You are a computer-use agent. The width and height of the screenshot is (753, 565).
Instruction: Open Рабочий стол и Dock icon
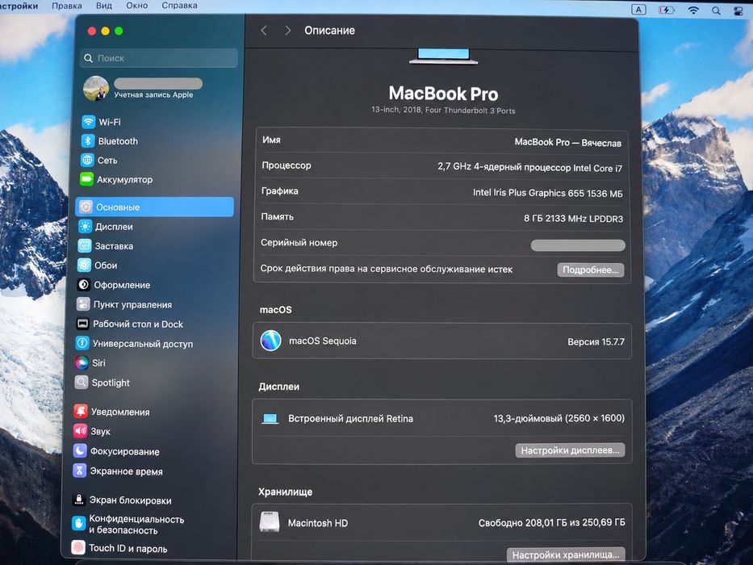tap(82, 324)
